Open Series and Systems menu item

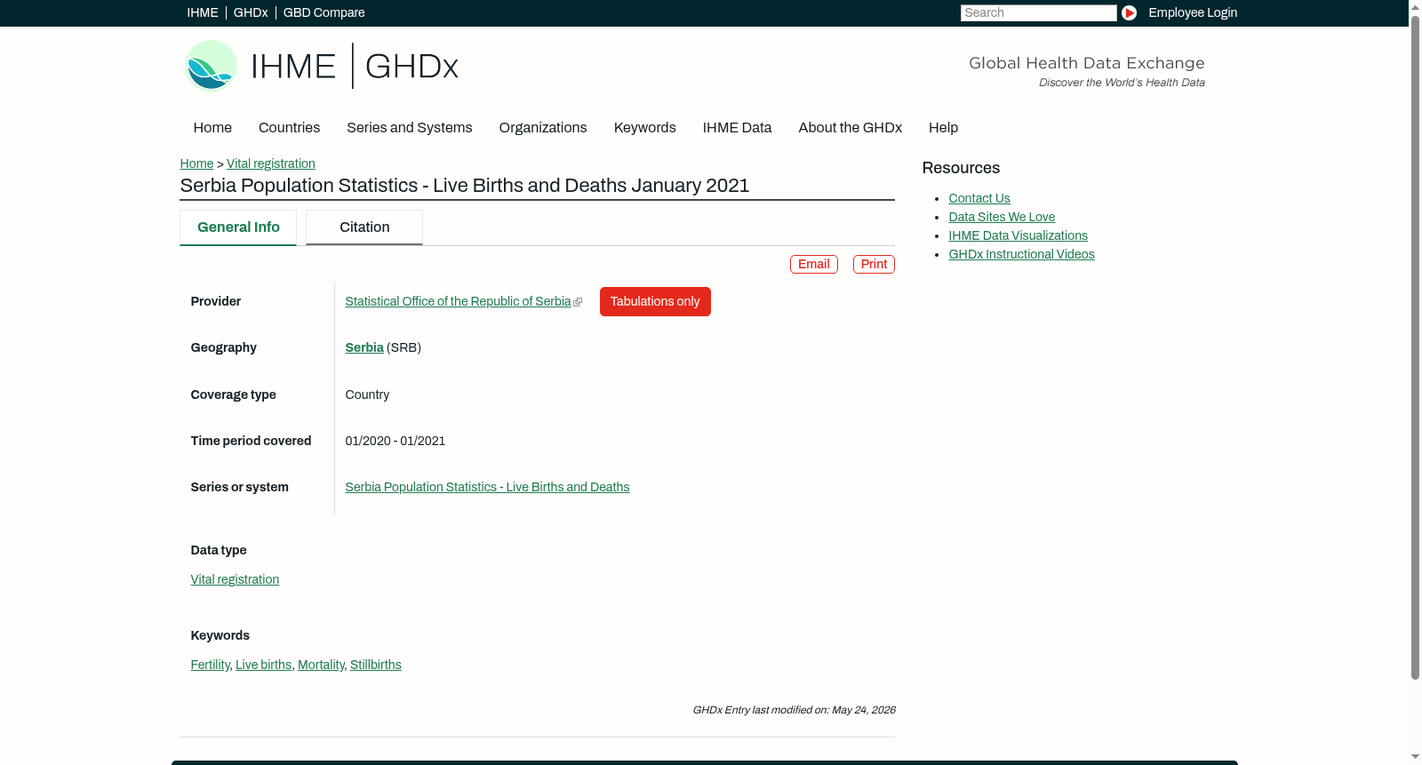[410, 128]
